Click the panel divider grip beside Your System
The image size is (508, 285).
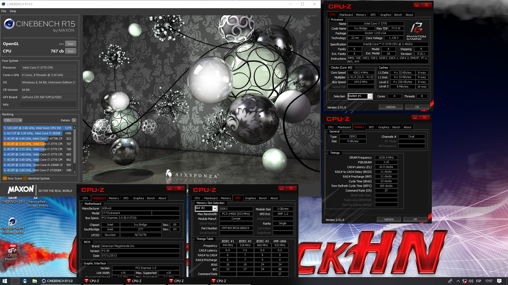point(81,105)
